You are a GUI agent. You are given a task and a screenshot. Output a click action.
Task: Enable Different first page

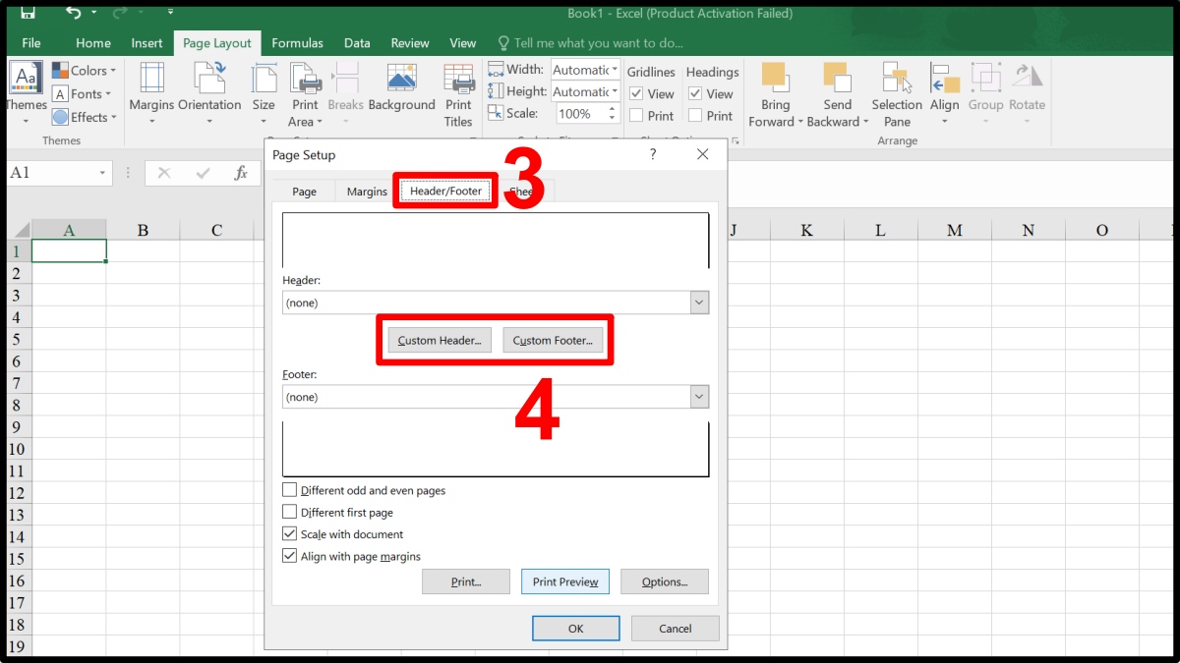(x=289, y=512)
